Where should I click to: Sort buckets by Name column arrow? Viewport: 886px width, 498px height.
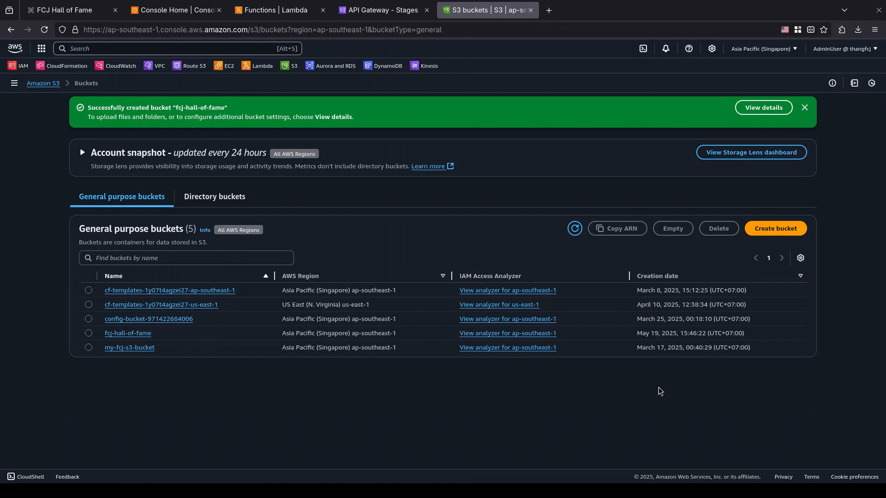coord(266,276)
